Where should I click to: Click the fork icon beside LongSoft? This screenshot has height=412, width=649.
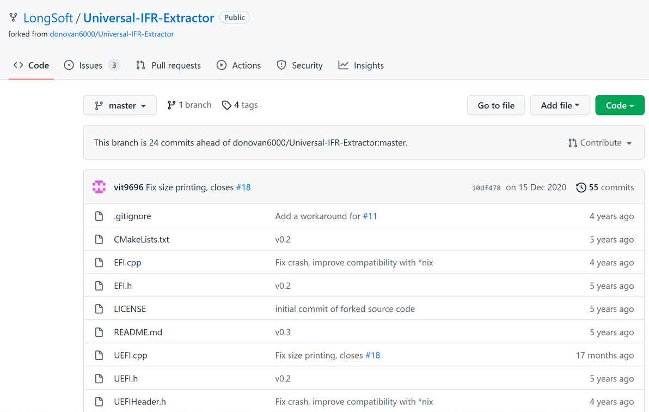(13, 18)
